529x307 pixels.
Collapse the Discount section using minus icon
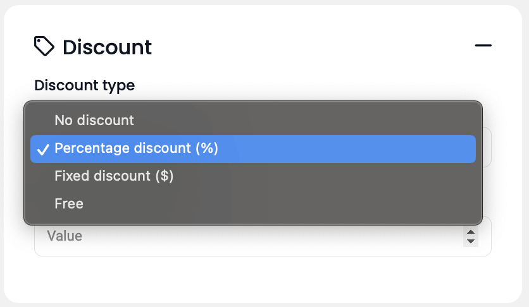483,46
